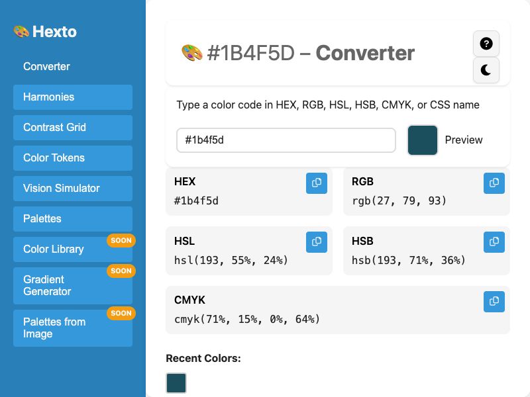Open the help question mark button
Image resolution: width=530 pixels, height=397 pixels.
coord(486,44)
